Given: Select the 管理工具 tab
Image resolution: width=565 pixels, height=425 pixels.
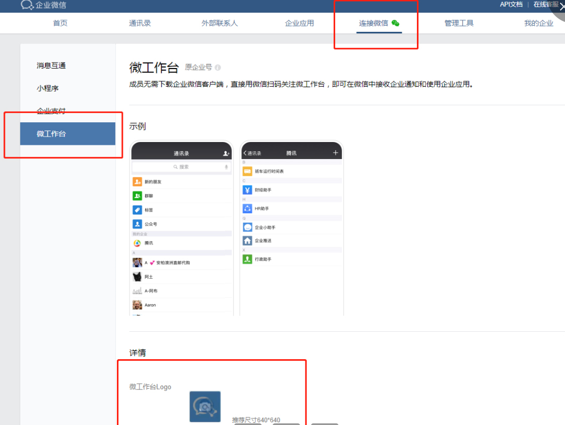Looking at the screenshot, I should point(459,23).
